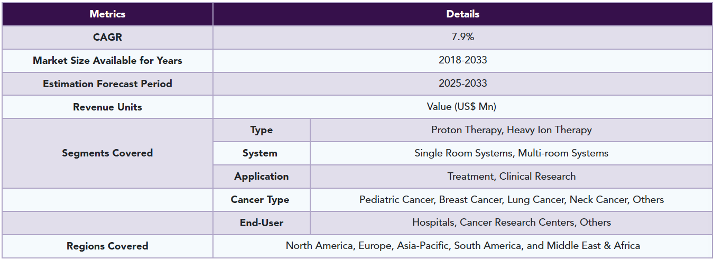The height and width of the screenshot is (259, 714).
Task: Select the Estimation Forecast Period label
Action: (107, 84)
